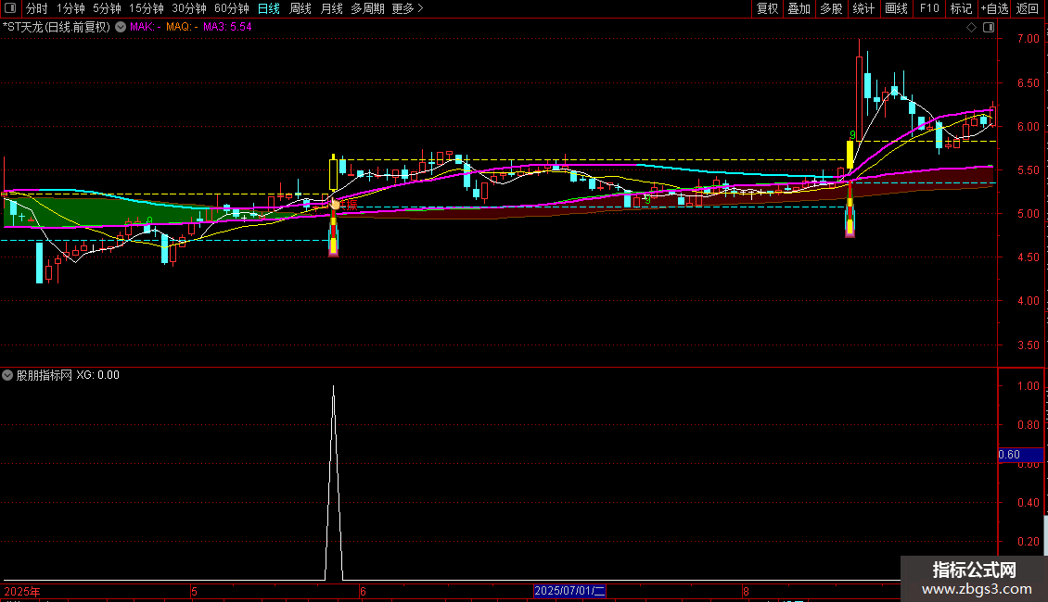Click the 股朋指标网 indicator name
This screenshot has width=1048, height=602.
click(45, 375)
